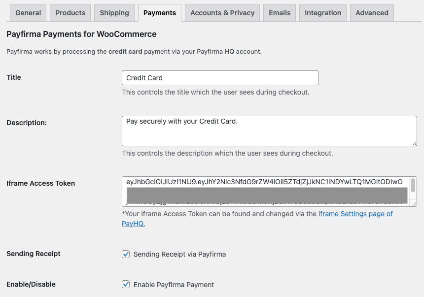Focus the Description text area
424x297 pixels.
pos(269,131)
